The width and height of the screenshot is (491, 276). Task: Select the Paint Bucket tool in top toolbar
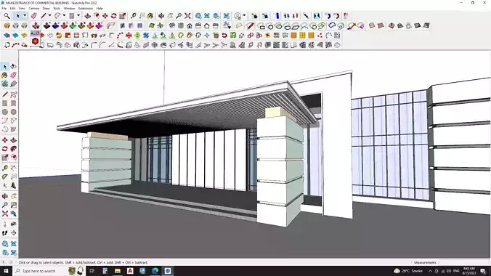click(x=150, y=16)
